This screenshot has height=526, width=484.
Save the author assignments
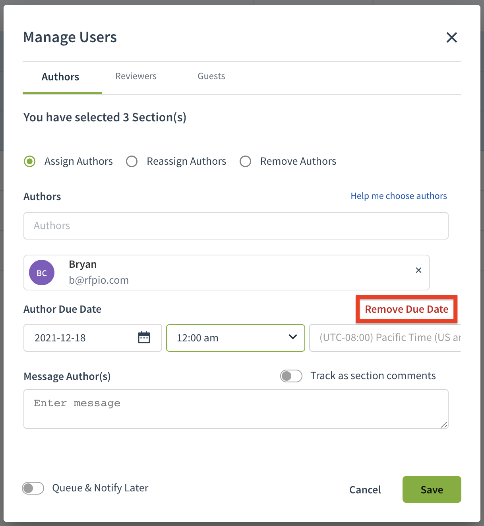tap(432, 489)
